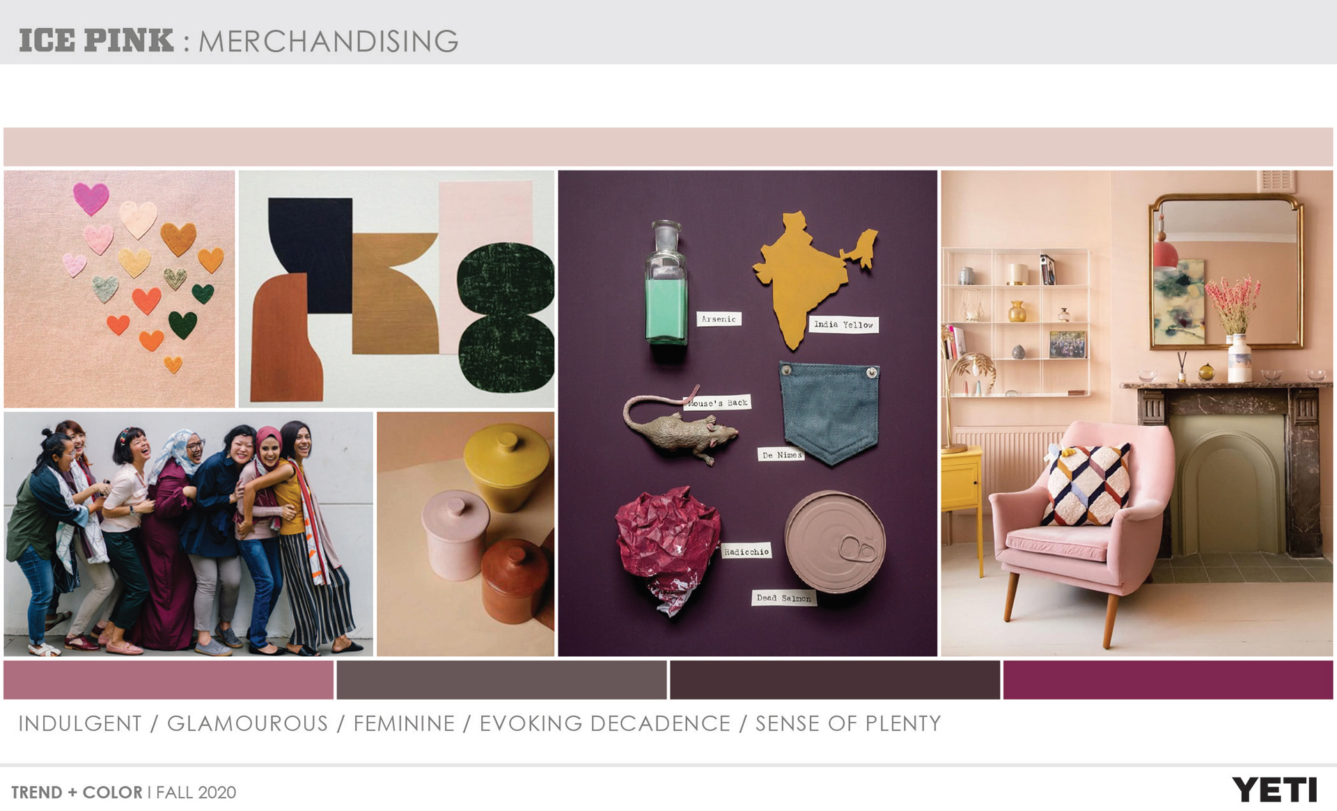Viewport: 1337px width, 811px height.
Task: Click the green arsenic bottle image
Action: tap(666, 285)
